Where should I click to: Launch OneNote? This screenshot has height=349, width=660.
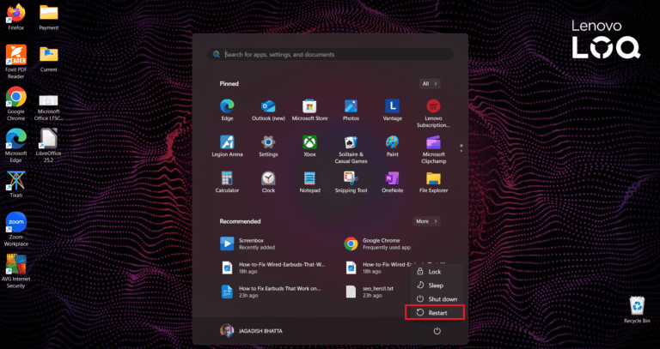[392, 183]
